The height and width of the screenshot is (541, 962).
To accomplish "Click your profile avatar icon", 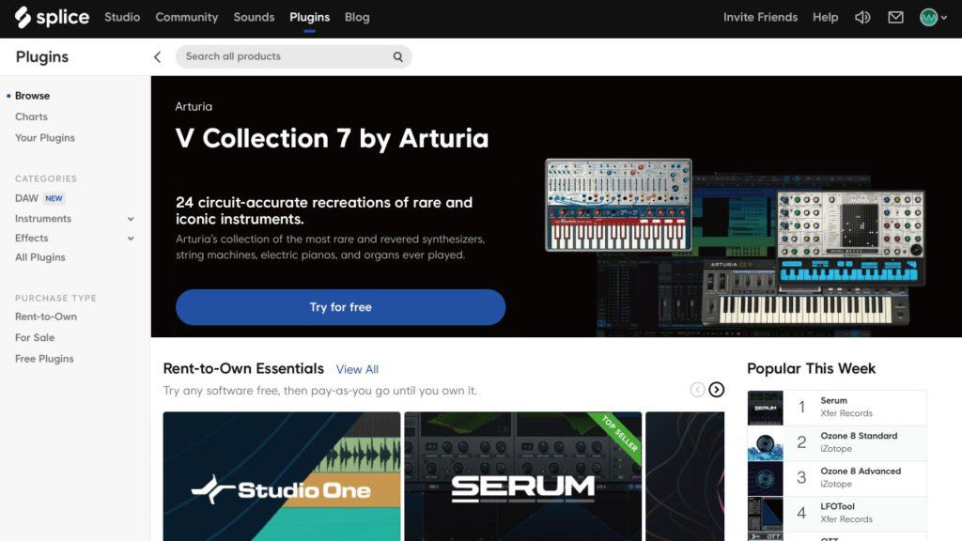I will coord(929,17).
